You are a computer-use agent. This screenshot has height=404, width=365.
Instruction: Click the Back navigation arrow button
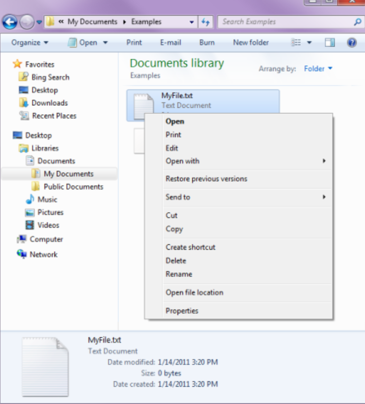[x=10, y=22]
